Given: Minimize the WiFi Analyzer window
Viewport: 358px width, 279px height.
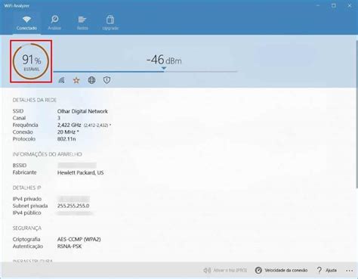Looking at the screenshot, I should pos(318,5).
